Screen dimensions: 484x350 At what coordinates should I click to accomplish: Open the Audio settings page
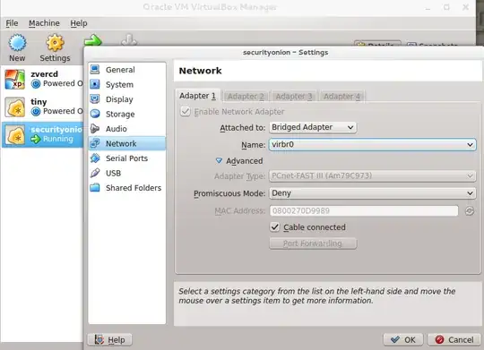127,129
